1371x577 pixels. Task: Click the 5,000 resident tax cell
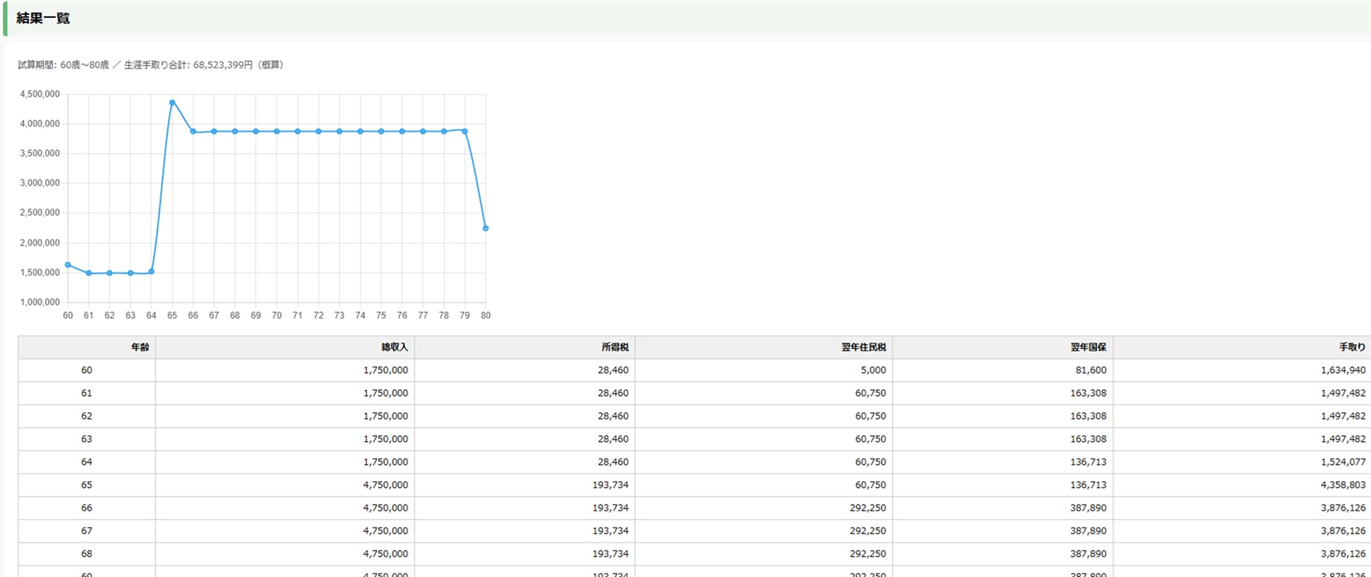(873, 370)
